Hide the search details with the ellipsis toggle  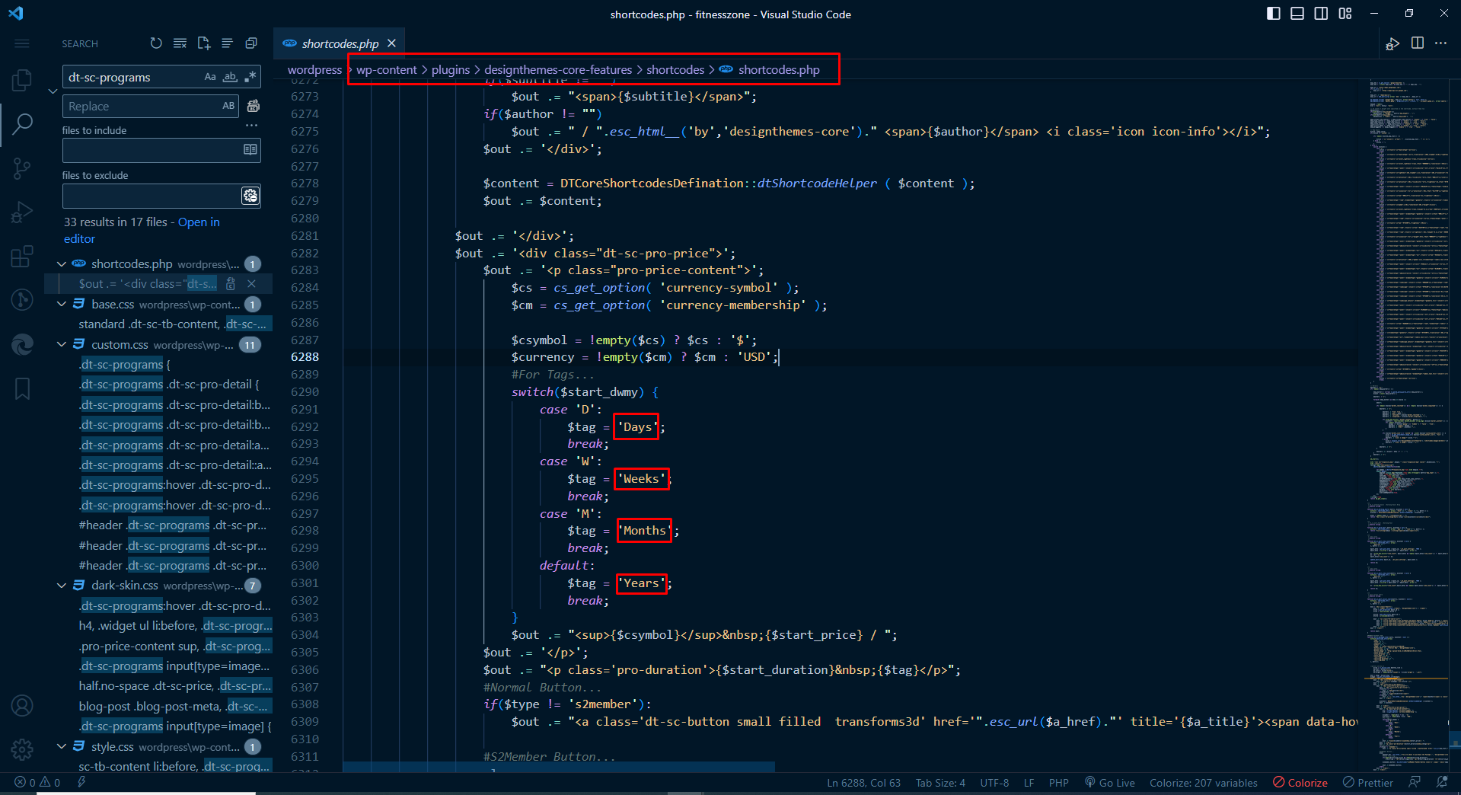tap(252, 126)
